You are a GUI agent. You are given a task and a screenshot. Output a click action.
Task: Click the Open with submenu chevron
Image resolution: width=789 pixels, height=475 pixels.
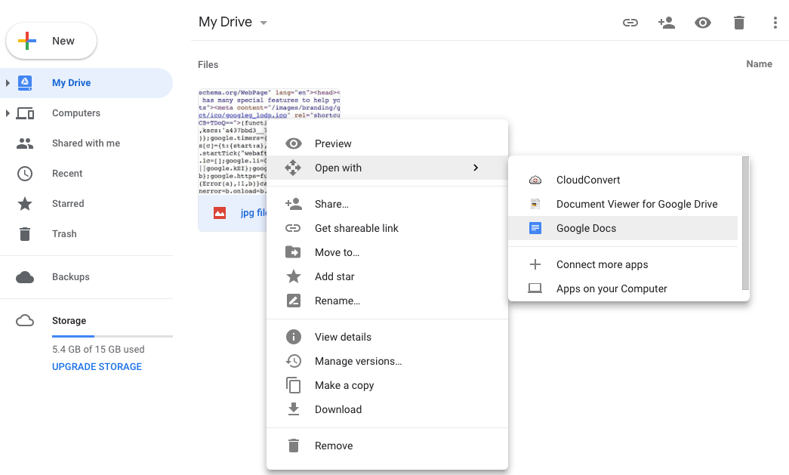click(x=476, y=168)
